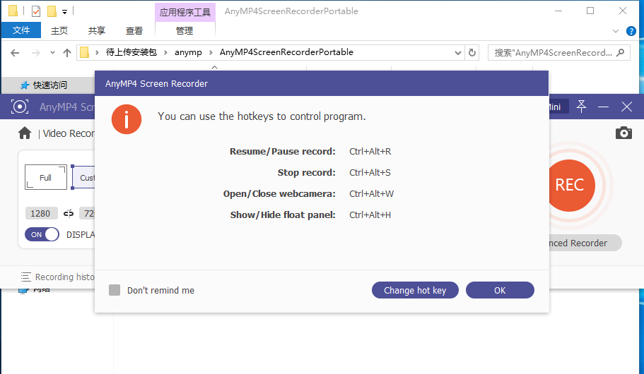Switch to the 共享 ribbon tab

click(x=97, y=31)
